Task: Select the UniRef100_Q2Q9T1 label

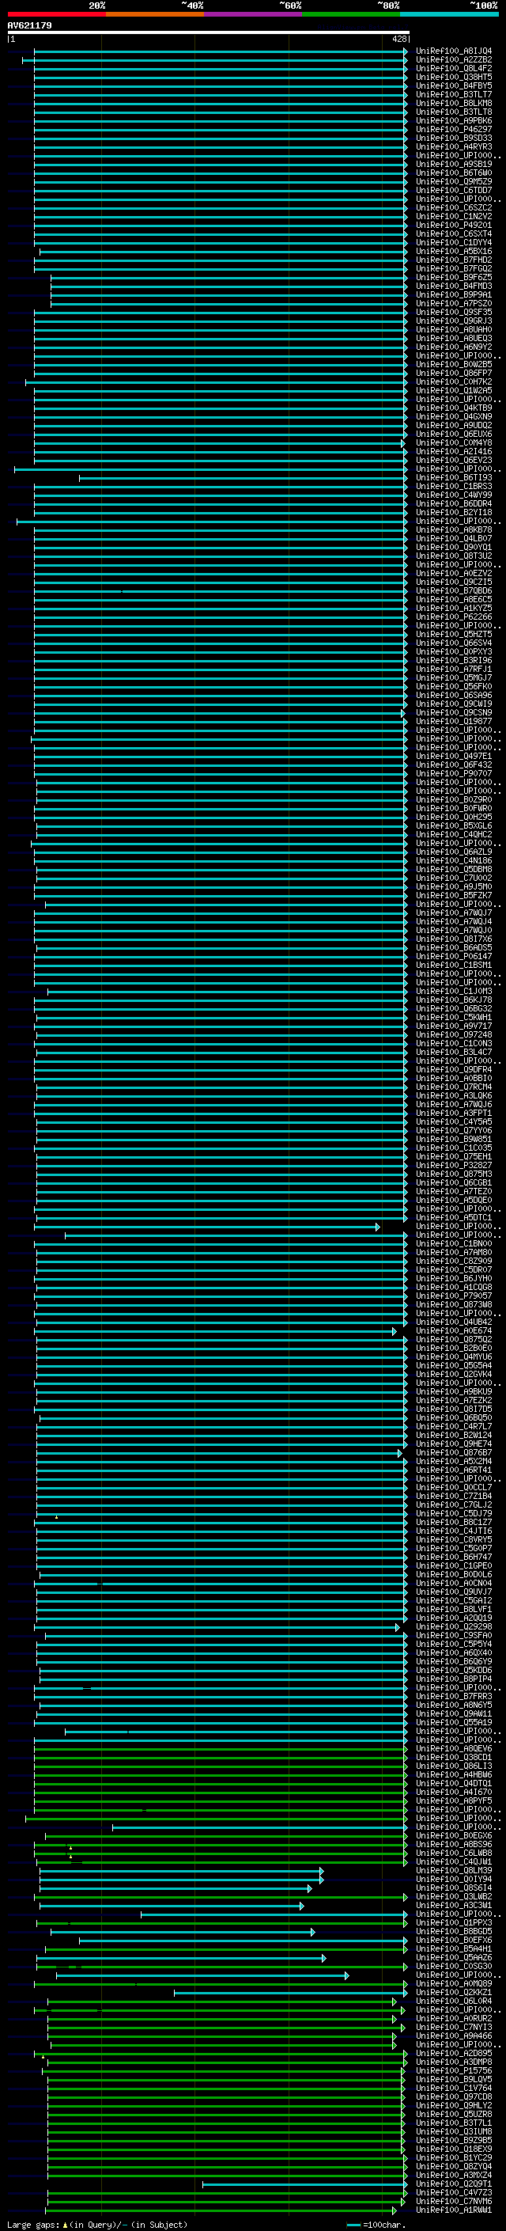Action: [x=454, y=2184]
